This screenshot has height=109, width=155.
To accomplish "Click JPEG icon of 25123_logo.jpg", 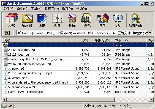I will coord(6,55).
